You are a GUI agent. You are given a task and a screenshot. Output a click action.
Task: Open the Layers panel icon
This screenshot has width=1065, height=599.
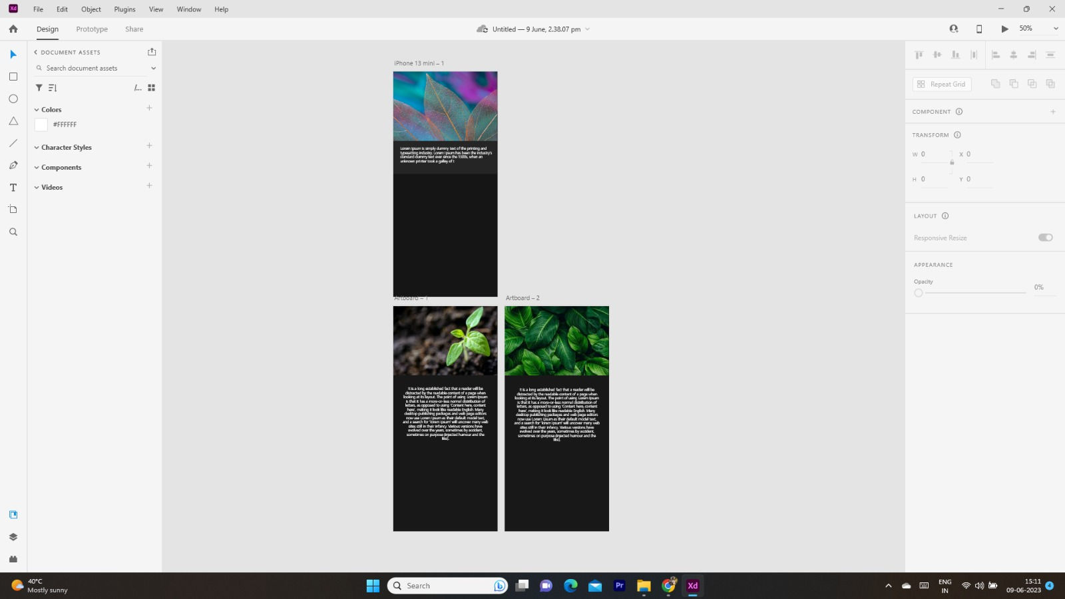(13, 537)
